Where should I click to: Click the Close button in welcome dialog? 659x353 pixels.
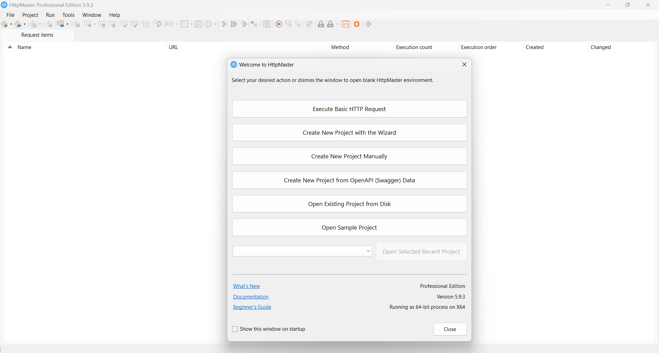pyautogui.click(x=450, y=329)
